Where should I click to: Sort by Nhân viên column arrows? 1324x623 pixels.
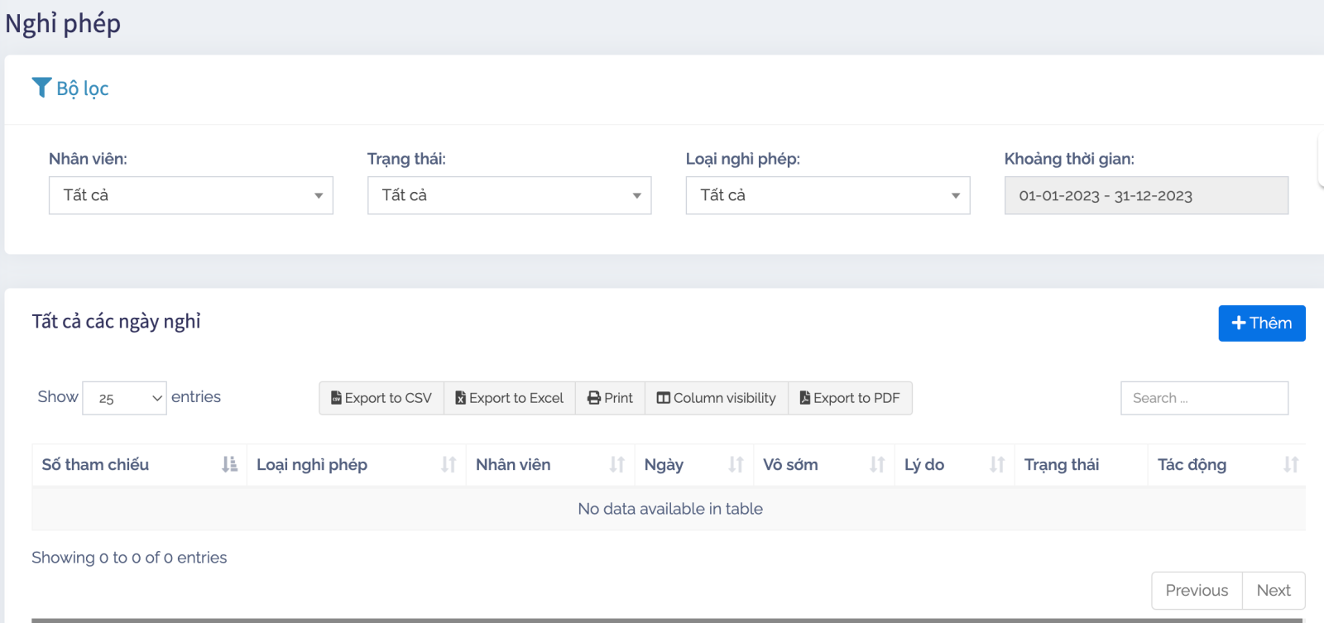tap(617, 465)
